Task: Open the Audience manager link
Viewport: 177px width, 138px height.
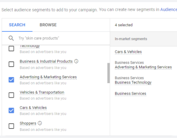Action: pyautogui.click(x=169, y=9)
